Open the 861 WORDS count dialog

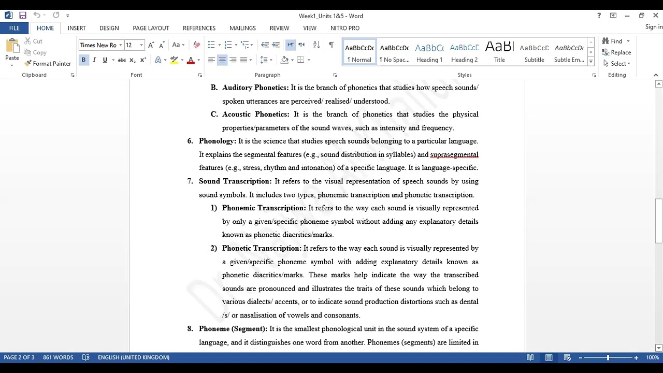[x=58, y=357]
